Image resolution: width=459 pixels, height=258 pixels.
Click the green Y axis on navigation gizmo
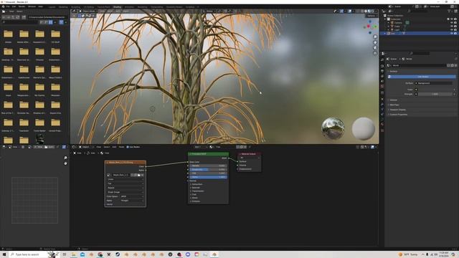pyautogui.click(x=374, y=27)
